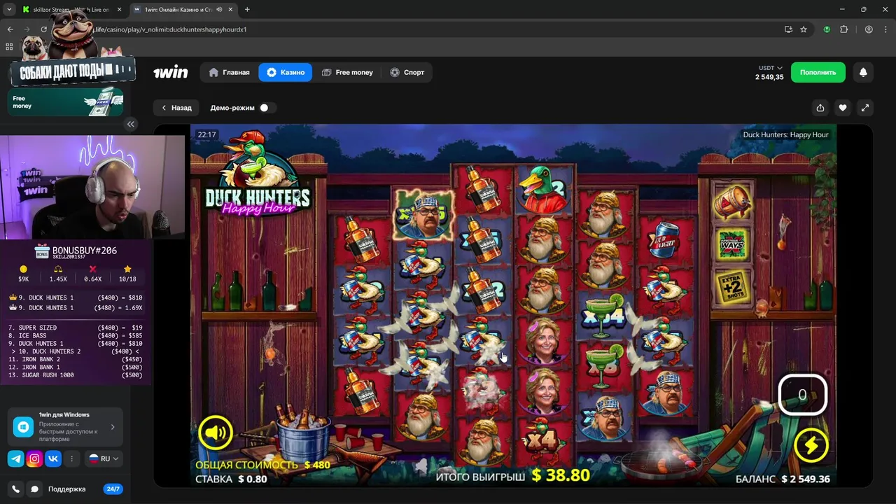The width and height of the screenshot is (896, 504).
Task: Click the 'СТАВКА $ 0.80' value
Action: click(x=231, y=479)
